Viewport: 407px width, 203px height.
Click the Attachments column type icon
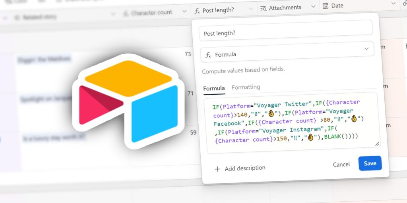pyautogui.click(x=263, y=8)
